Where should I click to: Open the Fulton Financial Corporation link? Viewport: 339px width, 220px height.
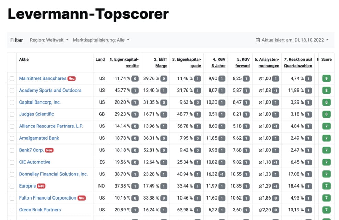pos(48,198)
